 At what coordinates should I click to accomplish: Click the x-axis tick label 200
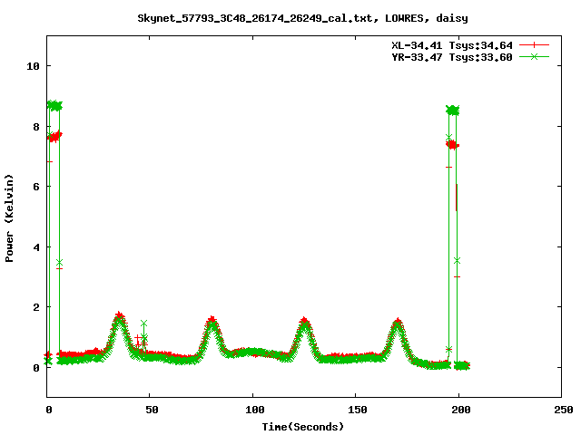[x=460, y=410]
